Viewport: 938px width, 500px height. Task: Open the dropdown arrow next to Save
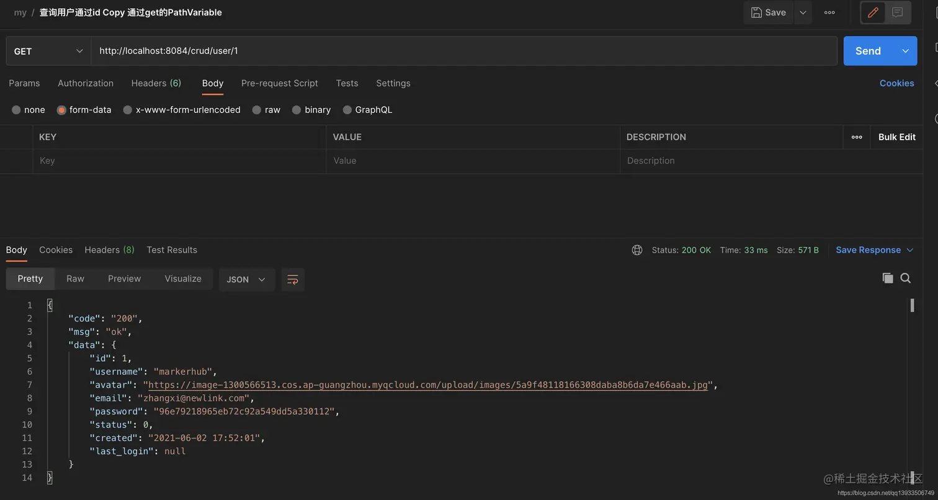(x=803, y=12)
